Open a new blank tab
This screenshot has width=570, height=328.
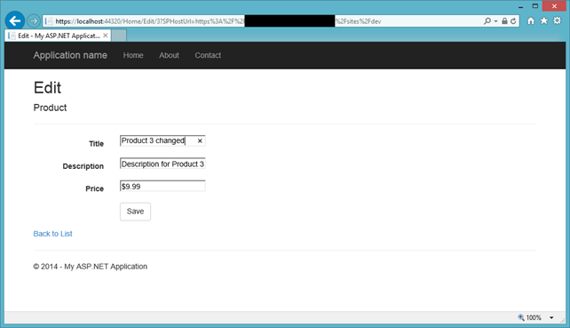pyautogui.click(x=119, y=36)
